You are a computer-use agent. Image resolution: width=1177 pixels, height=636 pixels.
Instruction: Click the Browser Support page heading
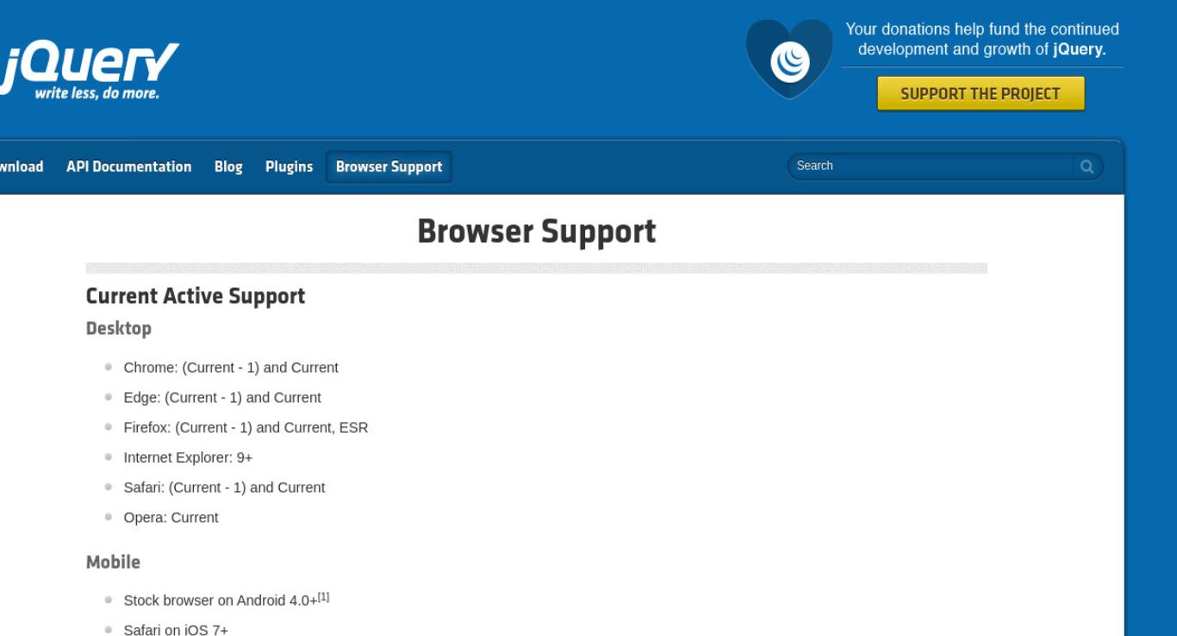537,231
